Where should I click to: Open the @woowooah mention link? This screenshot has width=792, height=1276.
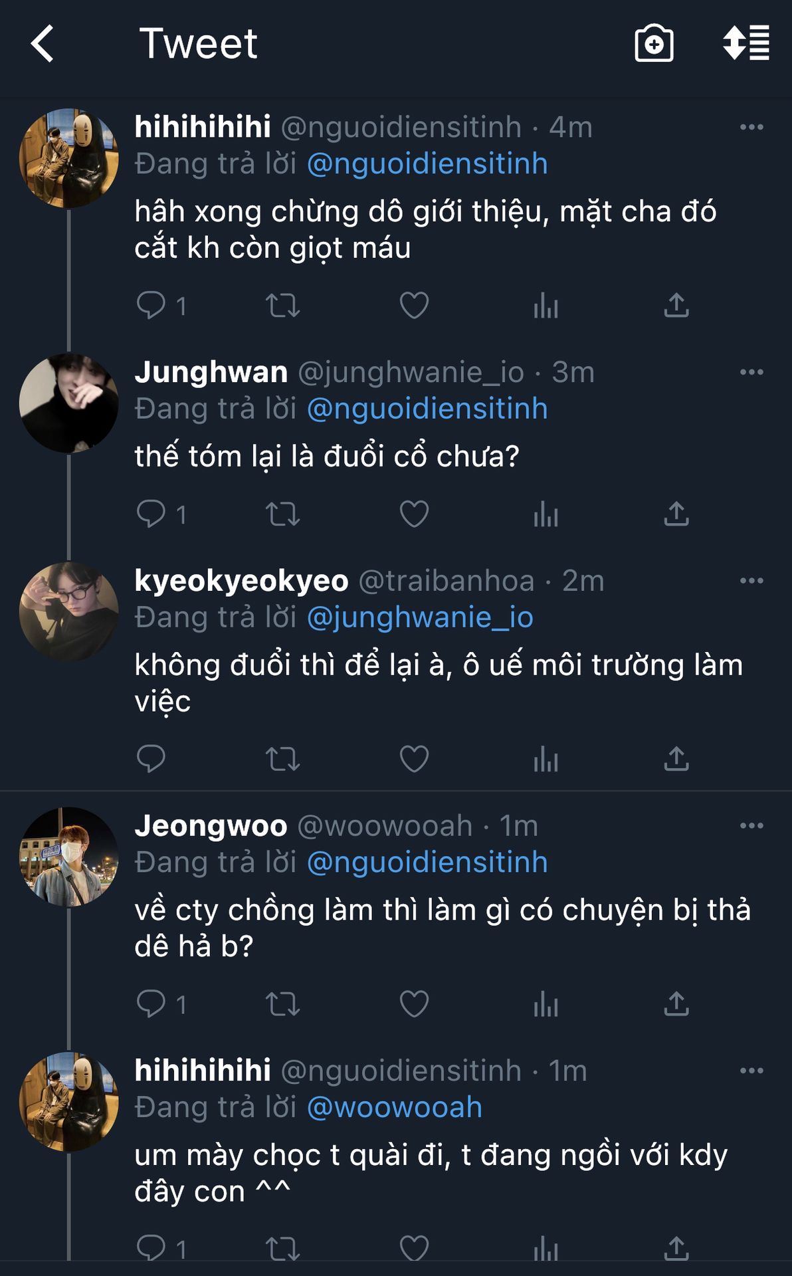395,1107
